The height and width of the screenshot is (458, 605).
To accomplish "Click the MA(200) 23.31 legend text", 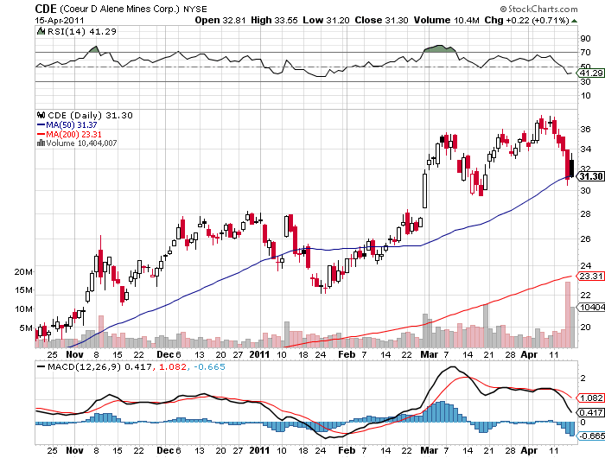I will coord(73,134).
